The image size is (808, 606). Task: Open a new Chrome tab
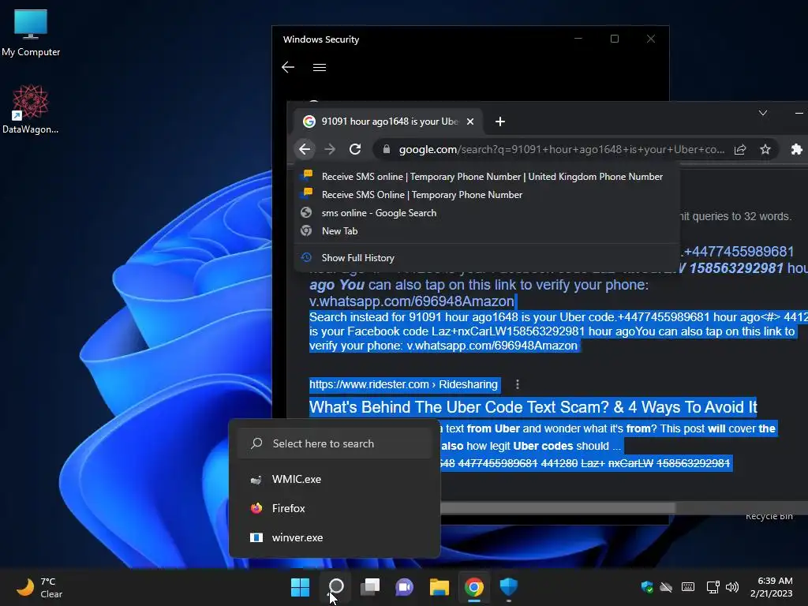pyautogui.click(x=499, y=122)
